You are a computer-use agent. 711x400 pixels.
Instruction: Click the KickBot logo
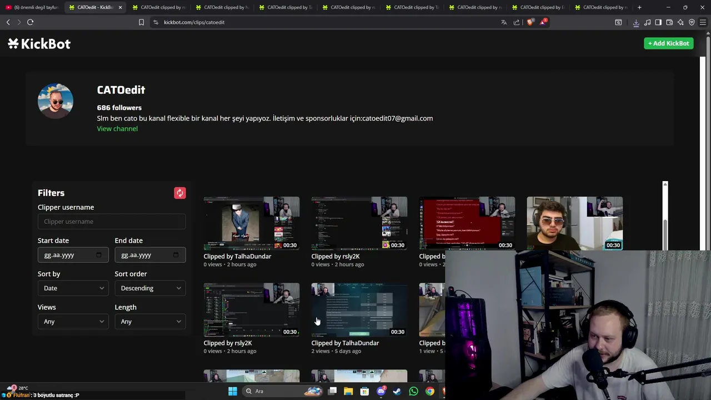[39, 44]
